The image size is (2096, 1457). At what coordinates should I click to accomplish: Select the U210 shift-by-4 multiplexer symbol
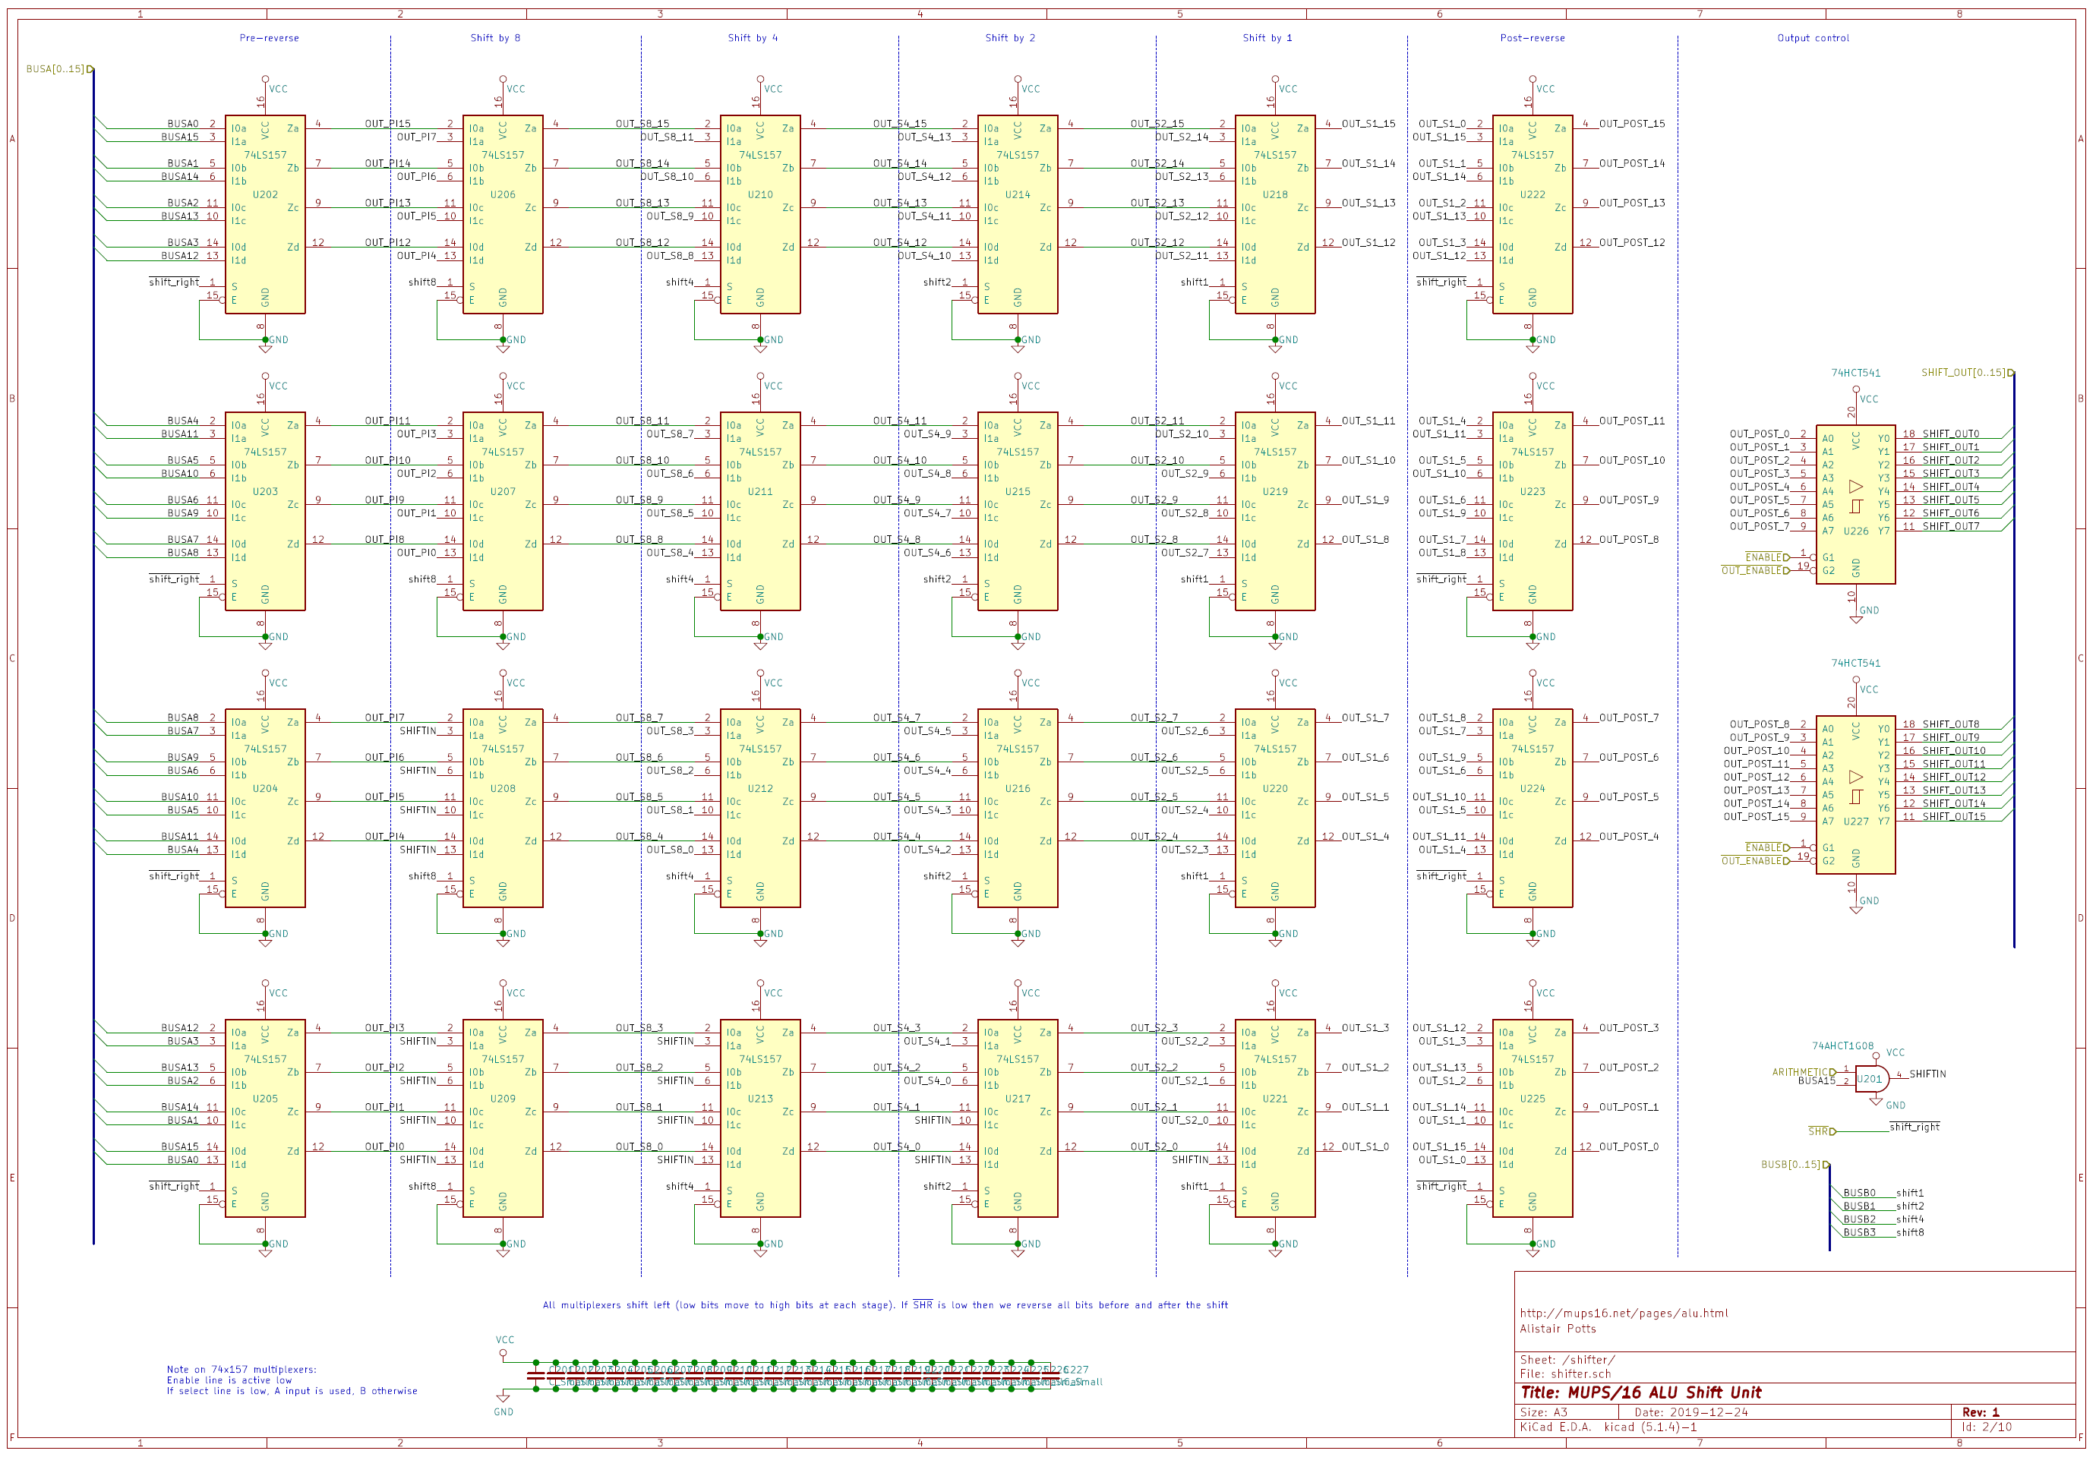point(760,215)
